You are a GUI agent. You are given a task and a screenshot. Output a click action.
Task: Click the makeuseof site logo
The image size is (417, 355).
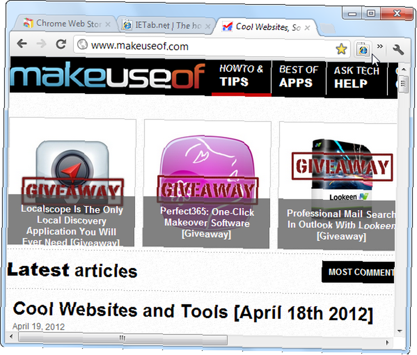[x=108, y=75]
